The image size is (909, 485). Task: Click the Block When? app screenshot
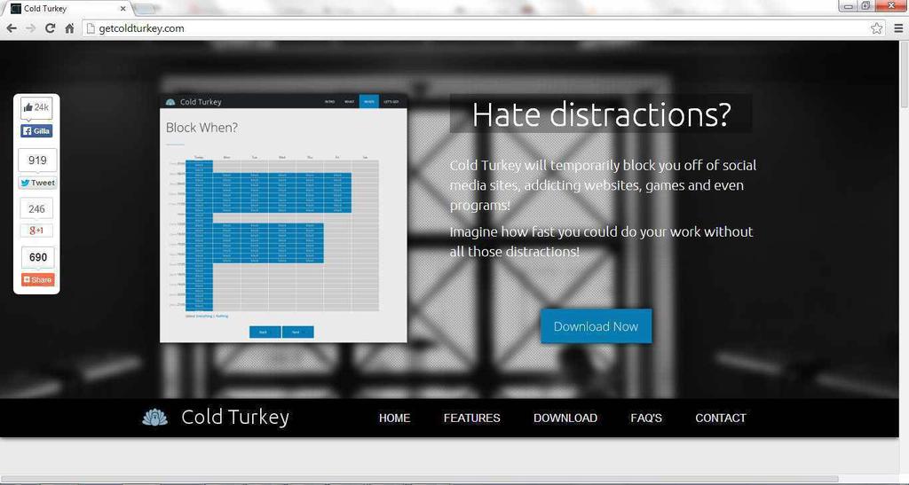click(x=283, y=218)
